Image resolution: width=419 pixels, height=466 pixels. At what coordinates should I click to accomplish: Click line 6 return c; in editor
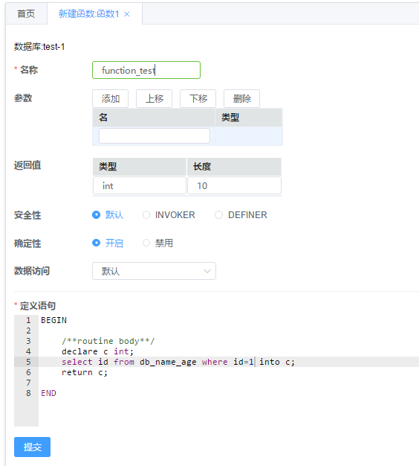pyautogui.click(x=85, y=372)
